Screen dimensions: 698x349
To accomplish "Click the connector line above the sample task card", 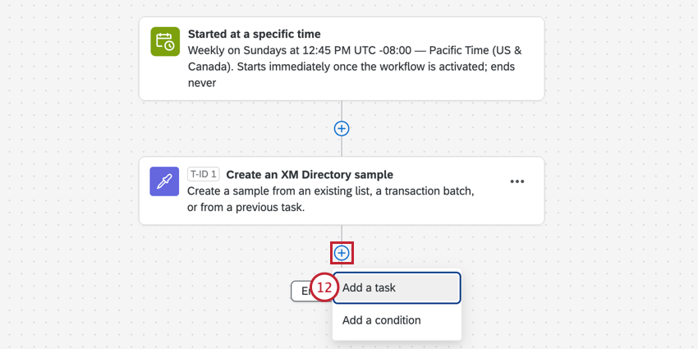I will pos(342,146).
